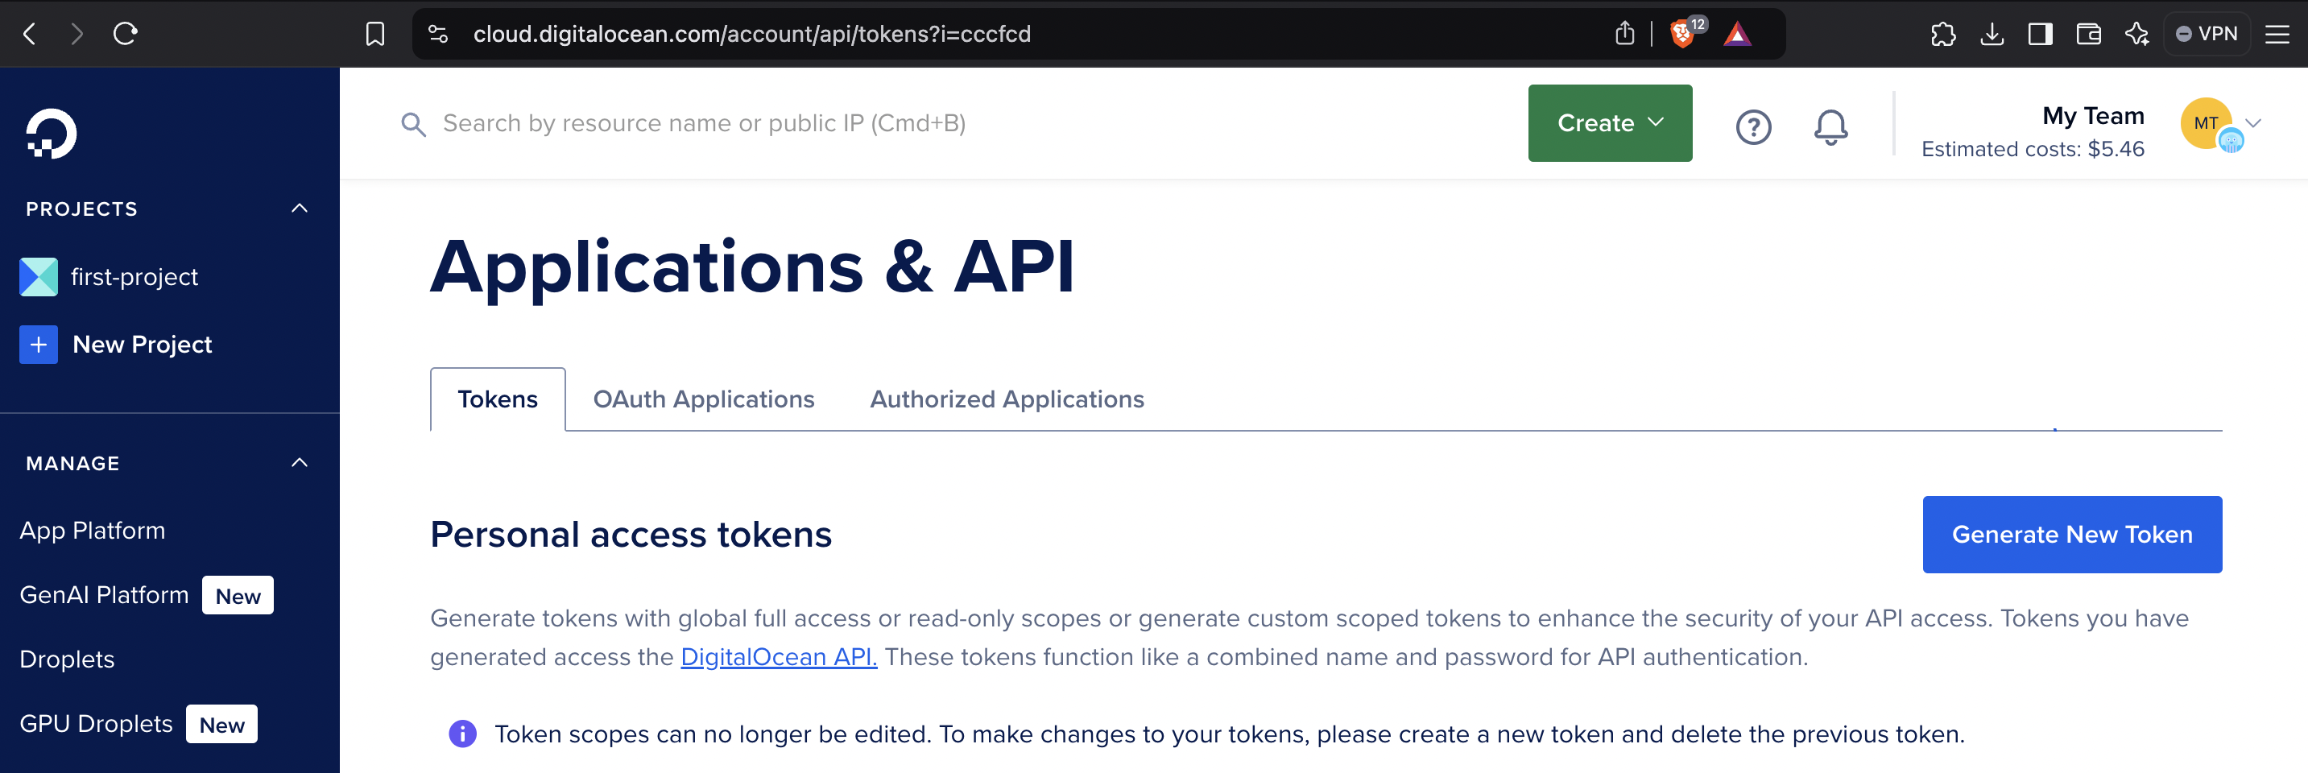The height and width of the screenshot is (773, 2308).
Task: Collapse the PROJECTS section
Action: click(300, 208)
